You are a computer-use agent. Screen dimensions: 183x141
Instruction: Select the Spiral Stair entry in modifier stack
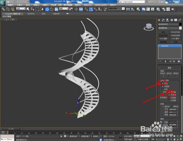coord(170,46)
